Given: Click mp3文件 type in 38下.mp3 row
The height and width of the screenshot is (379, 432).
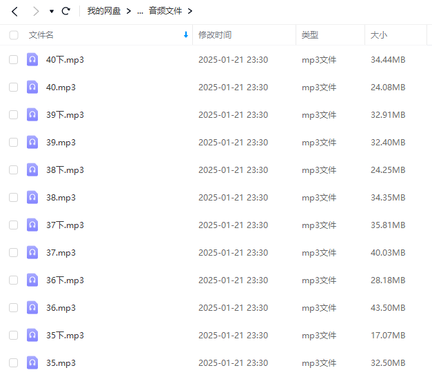Looking at the screenshot, I should [319, 170].
